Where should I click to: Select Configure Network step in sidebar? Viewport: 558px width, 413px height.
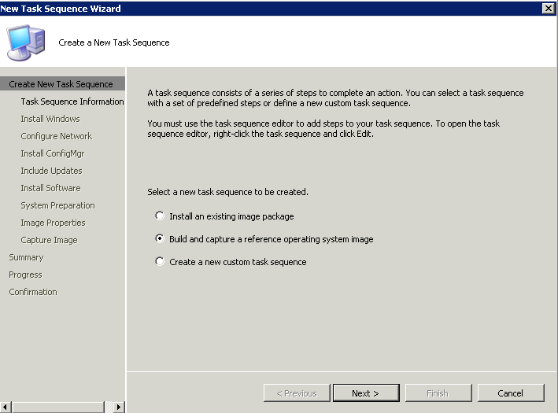click(x=56, y=136)
